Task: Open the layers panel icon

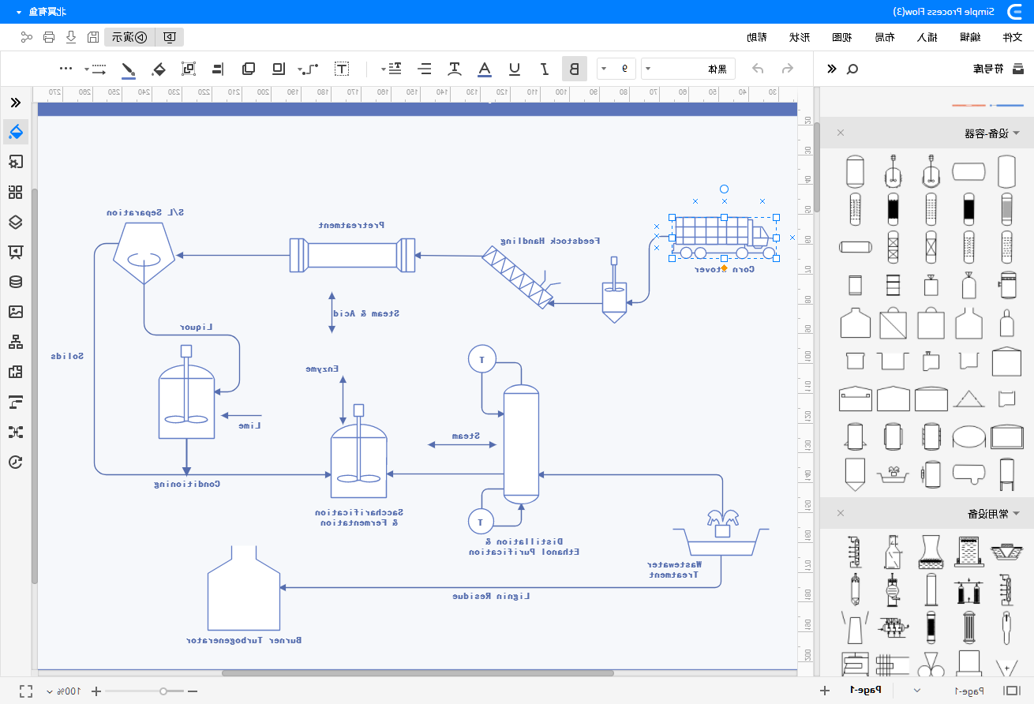Action: (15, 222)
